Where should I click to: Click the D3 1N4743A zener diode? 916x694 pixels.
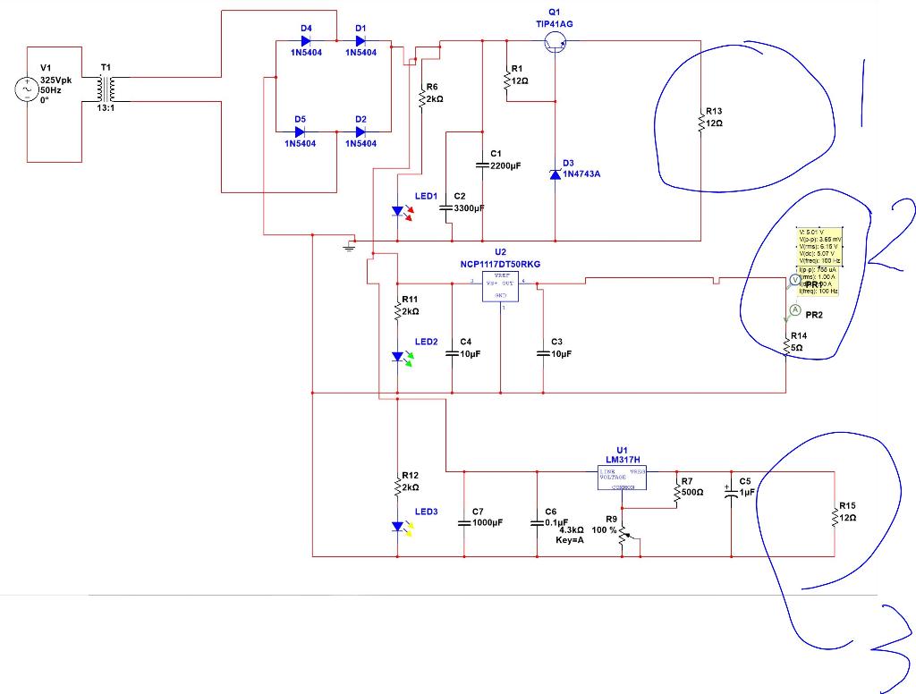click(x=555, y=174)
